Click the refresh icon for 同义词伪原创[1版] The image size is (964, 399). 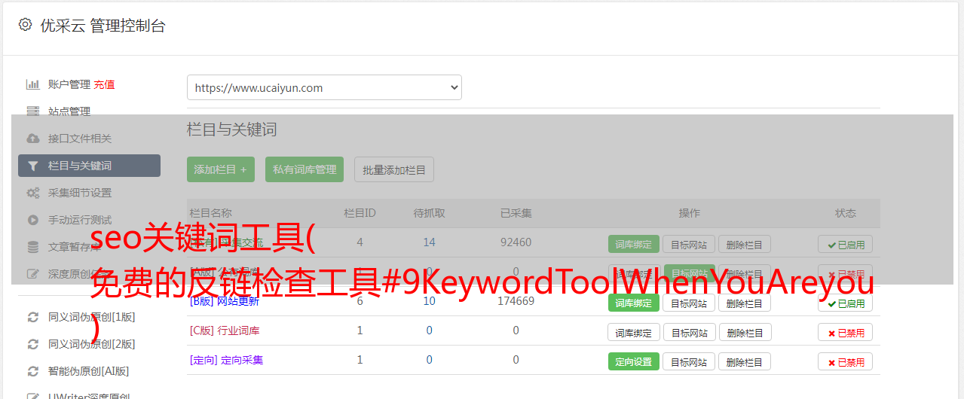tap(32, 317)
